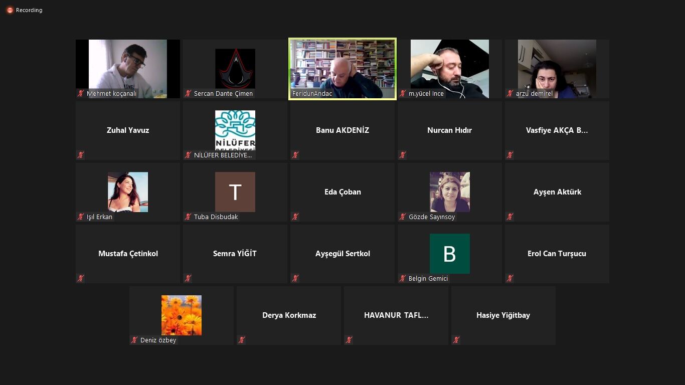Click Sercan Dante Çimen's Assassin logo avatar
685x385 pixels.
(235, 69)
